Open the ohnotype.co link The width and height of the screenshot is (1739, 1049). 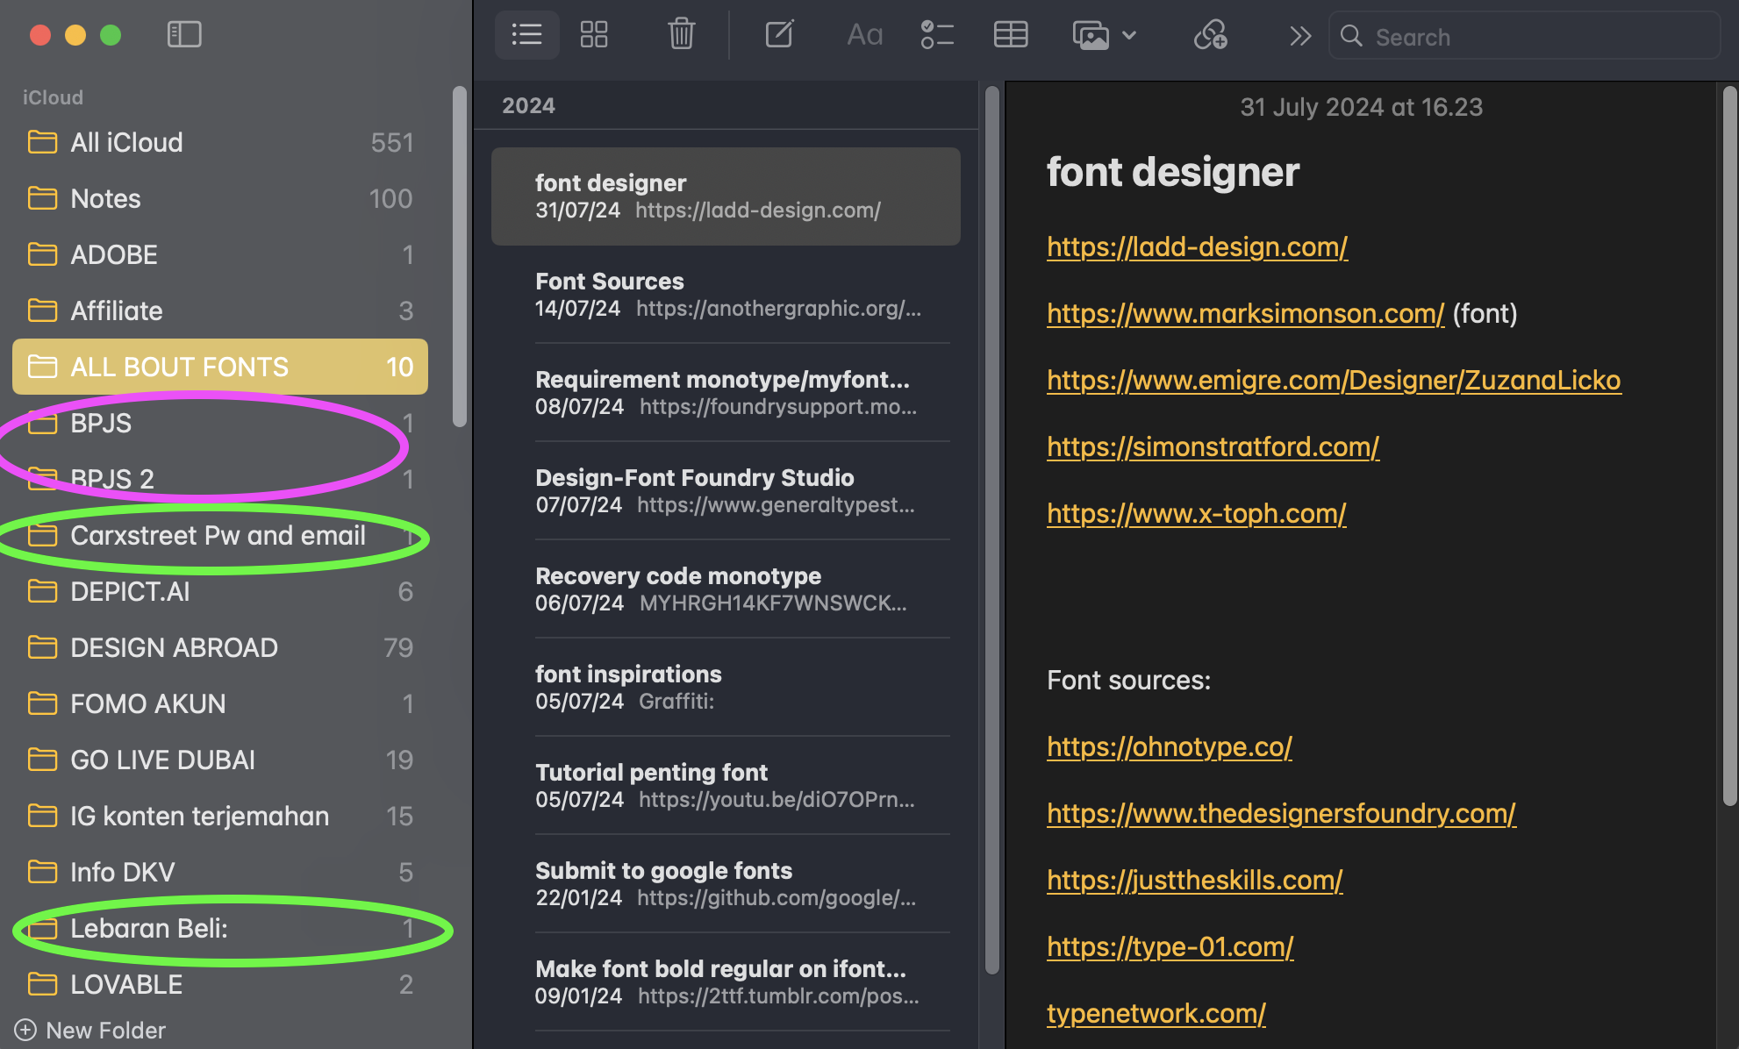click(1169, 746)
